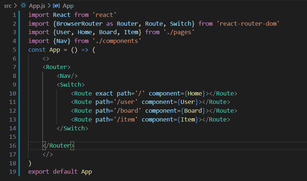Click line number 1 in the gutter

(x=14, y=15)
